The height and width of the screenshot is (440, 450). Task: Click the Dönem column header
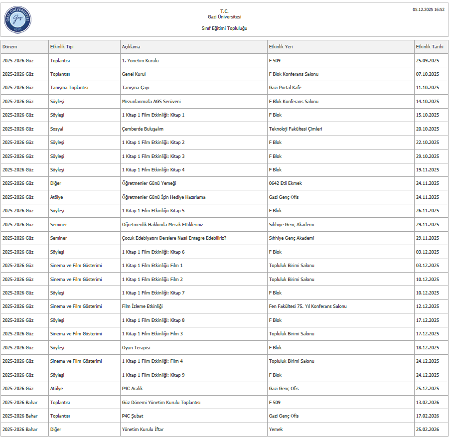(x=10, y=47)
